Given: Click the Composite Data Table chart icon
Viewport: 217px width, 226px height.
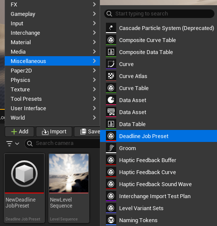Looking at the screenshot, I should point(111,52).
